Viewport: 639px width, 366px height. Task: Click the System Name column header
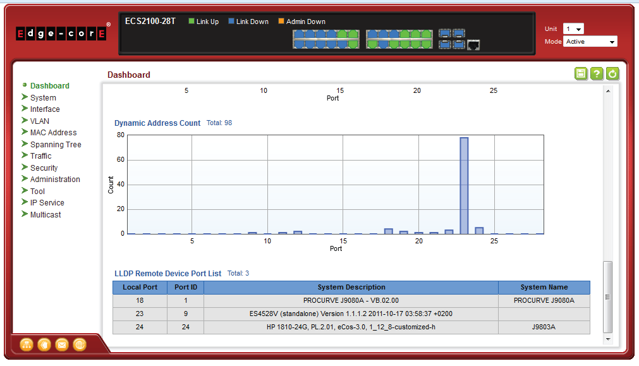(544, 288)
